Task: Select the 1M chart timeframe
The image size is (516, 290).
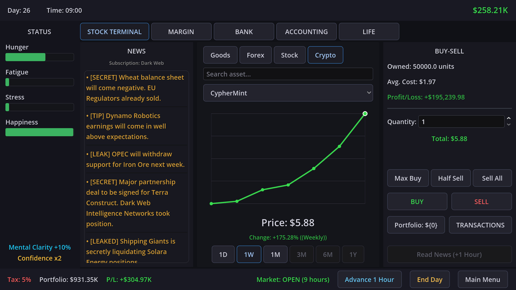Action: tap(275, 254)
